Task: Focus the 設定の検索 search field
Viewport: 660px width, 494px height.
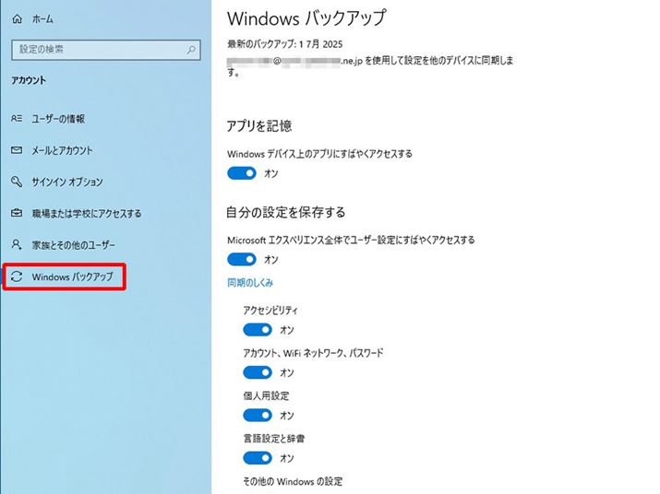Action: [105, 50]
